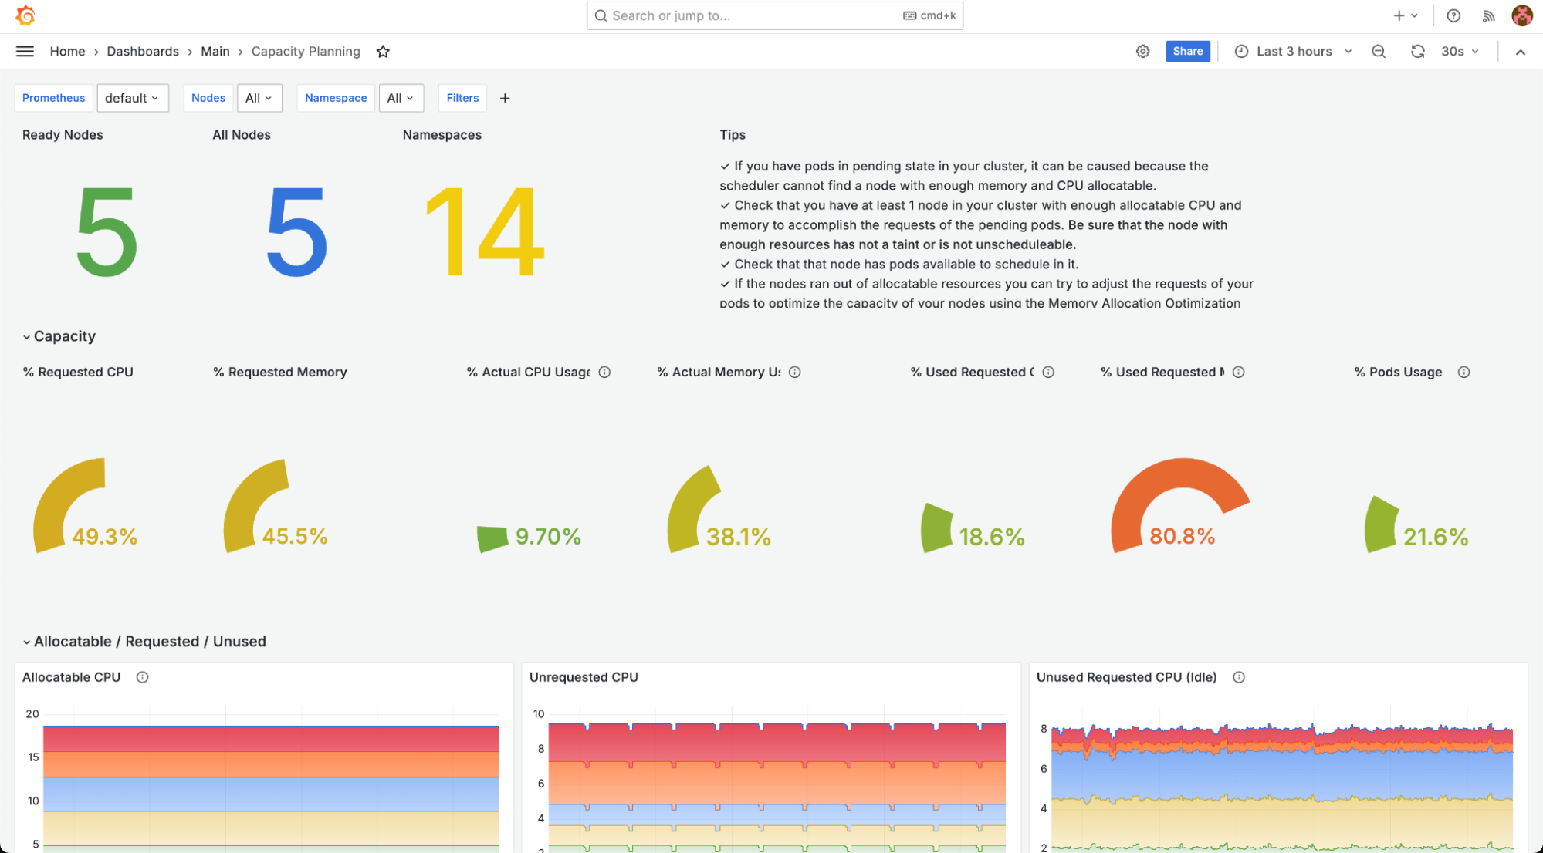Show info for % Pods Usage panel
This screenshot has height=853, width=1543.
click(1463, 372)
